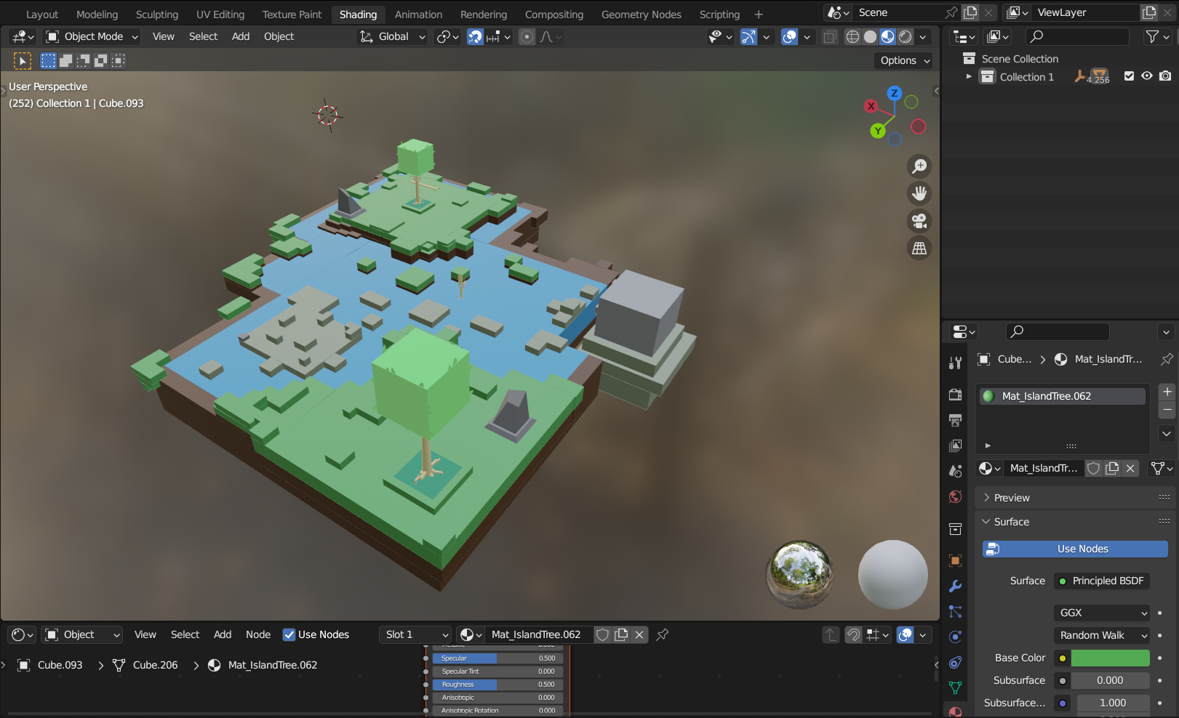Click the Subsurface 0.000 value field

tap(1110, 680)
